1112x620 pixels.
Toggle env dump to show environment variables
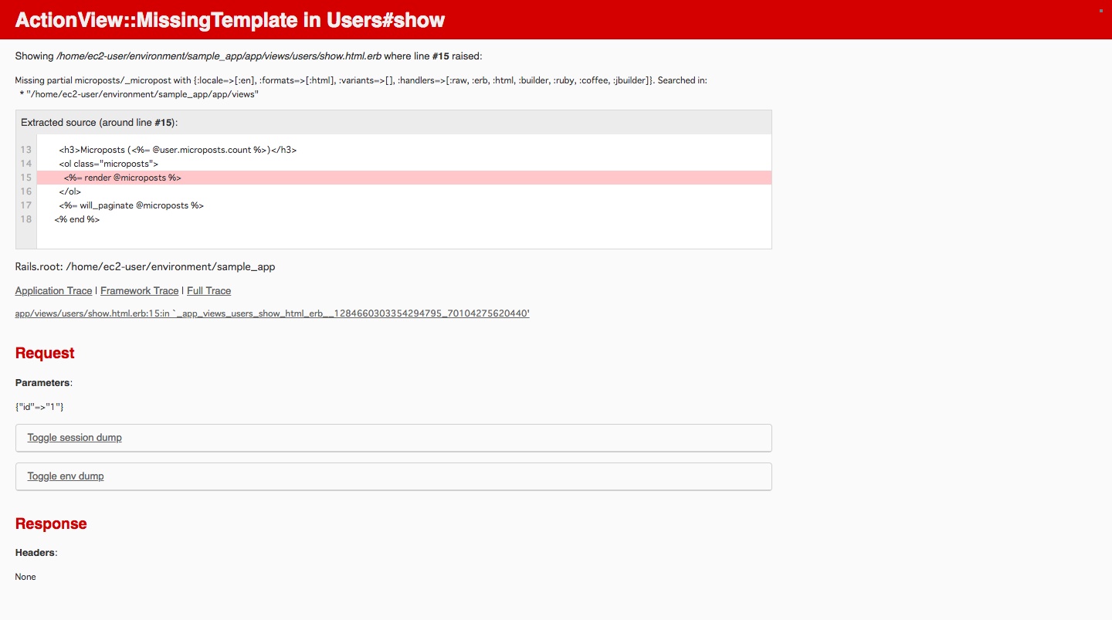pos(66,476)
